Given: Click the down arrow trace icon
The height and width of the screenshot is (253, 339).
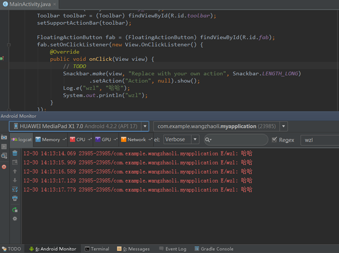Looking at the screenshot, I should tap(15, 180).
